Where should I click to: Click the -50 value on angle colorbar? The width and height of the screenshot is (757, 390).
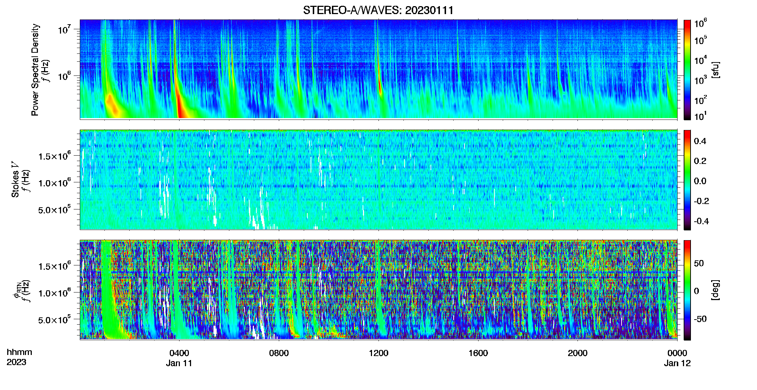click(x=700, y=319)
